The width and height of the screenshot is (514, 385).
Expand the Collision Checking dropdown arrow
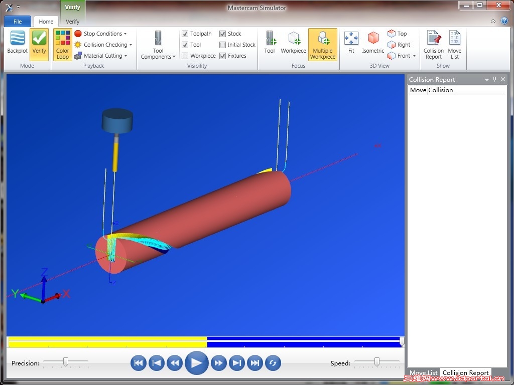coord(131,45)
